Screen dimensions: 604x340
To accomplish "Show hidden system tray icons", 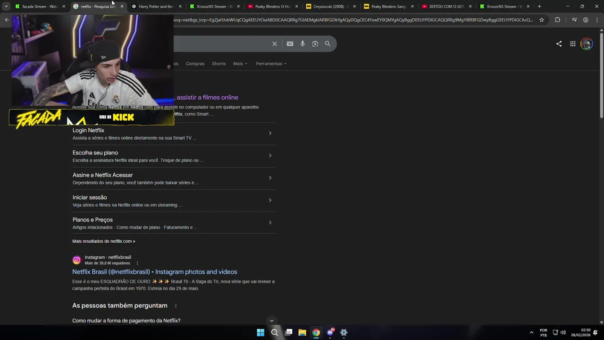I will pos(532,332).
